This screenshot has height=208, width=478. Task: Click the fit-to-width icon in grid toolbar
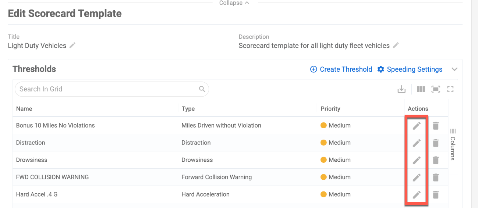coord(436,89)
